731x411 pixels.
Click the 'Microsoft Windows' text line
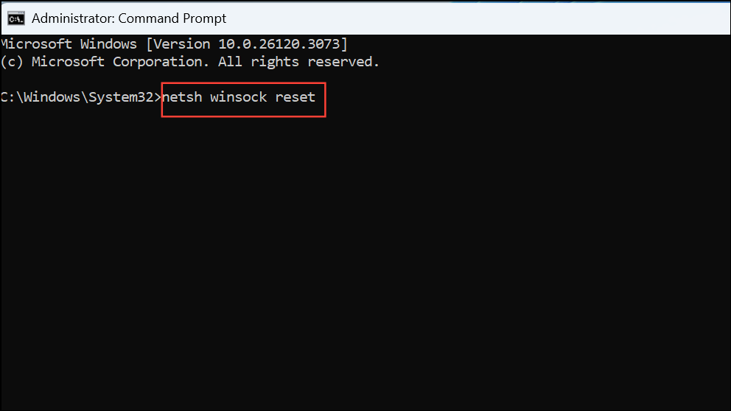pos(69,44)
